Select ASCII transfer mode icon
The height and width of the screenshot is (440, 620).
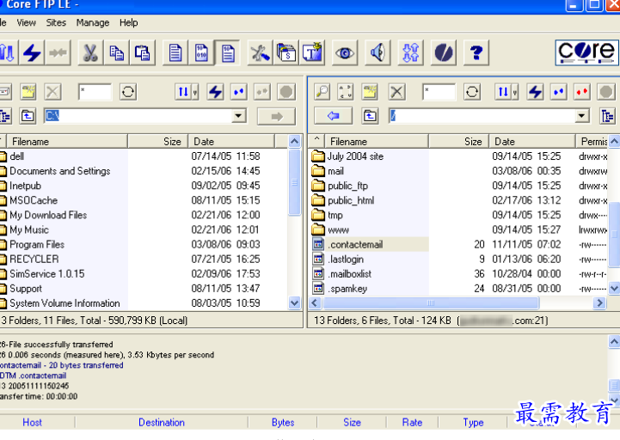pos(175,52)
